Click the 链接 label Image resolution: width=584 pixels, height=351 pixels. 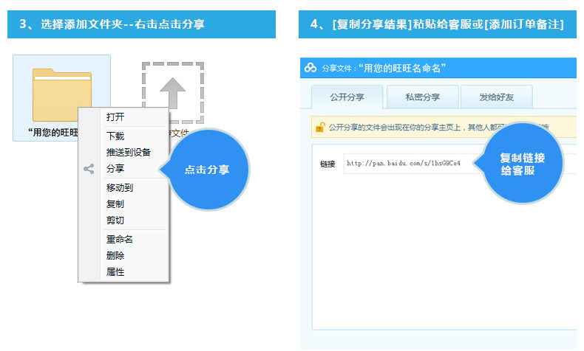coord(327,164)
